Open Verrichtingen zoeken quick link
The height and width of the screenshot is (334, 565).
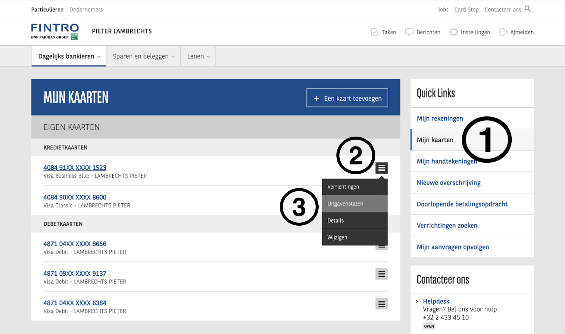[447, 226]
